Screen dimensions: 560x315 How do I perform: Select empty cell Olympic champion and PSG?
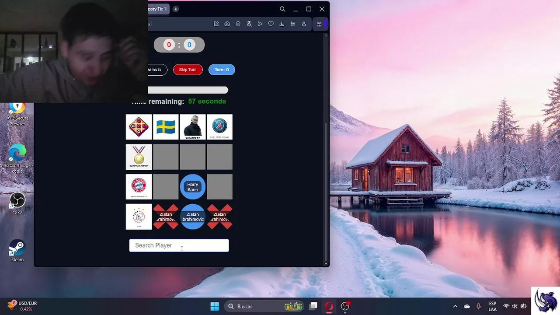point(219,157)
